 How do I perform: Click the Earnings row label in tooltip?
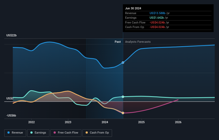[x=131, y=18]
